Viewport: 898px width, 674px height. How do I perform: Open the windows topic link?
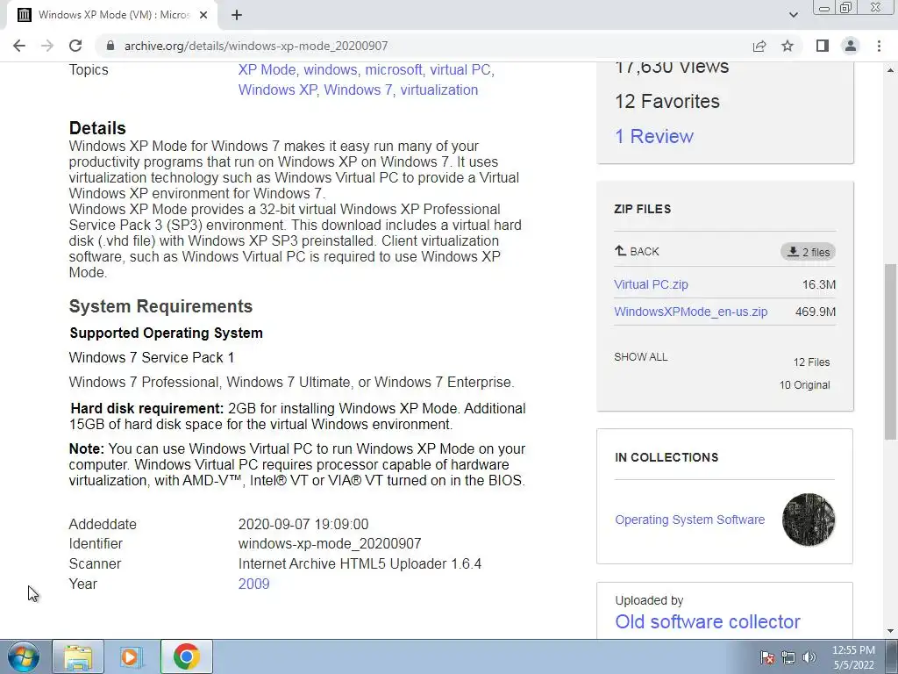click(331, 70)
